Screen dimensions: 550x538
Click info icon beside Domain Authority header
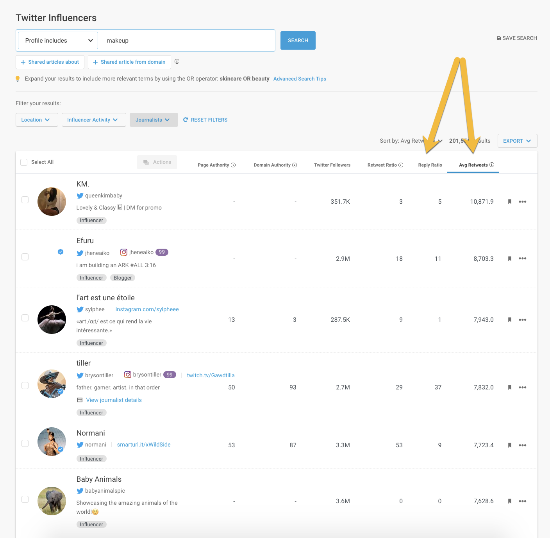[x=295, y=165]
